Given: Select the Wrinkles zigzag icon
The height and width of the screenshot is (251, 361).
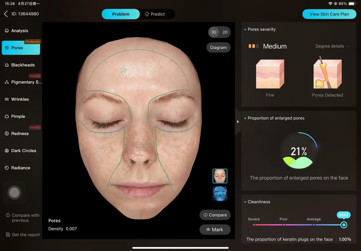Looking at the screenshot, I should coord(7,99).
